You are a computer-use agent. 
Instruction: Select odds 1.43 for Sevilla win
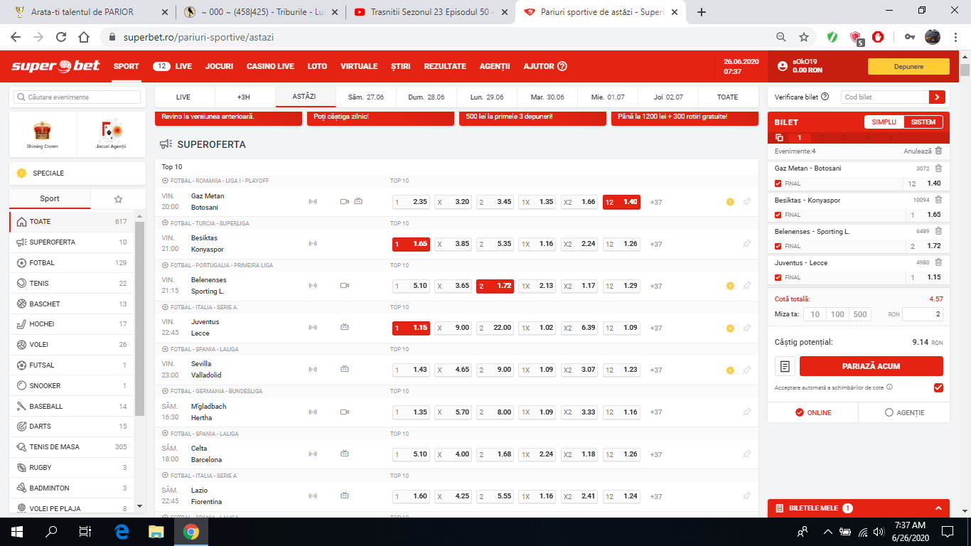point(412,370)
